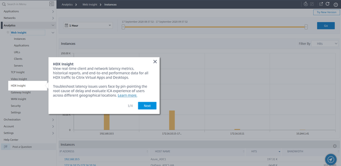This screenshot has height=166, width=341.
Task: Click the floating navigation compass button
Action: [331, 160]
